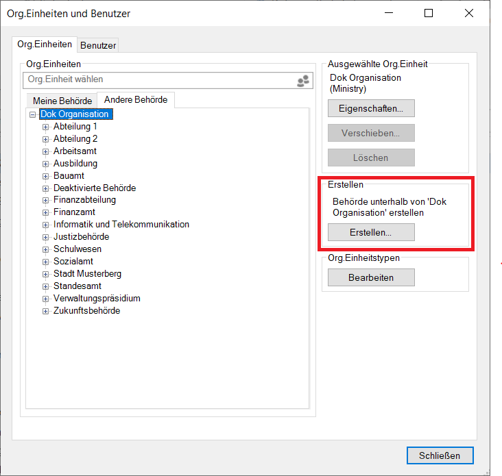This screenshot has width=502, height=476.
Task: Click the org unit picker icon in search field
Action: (303, 81)
